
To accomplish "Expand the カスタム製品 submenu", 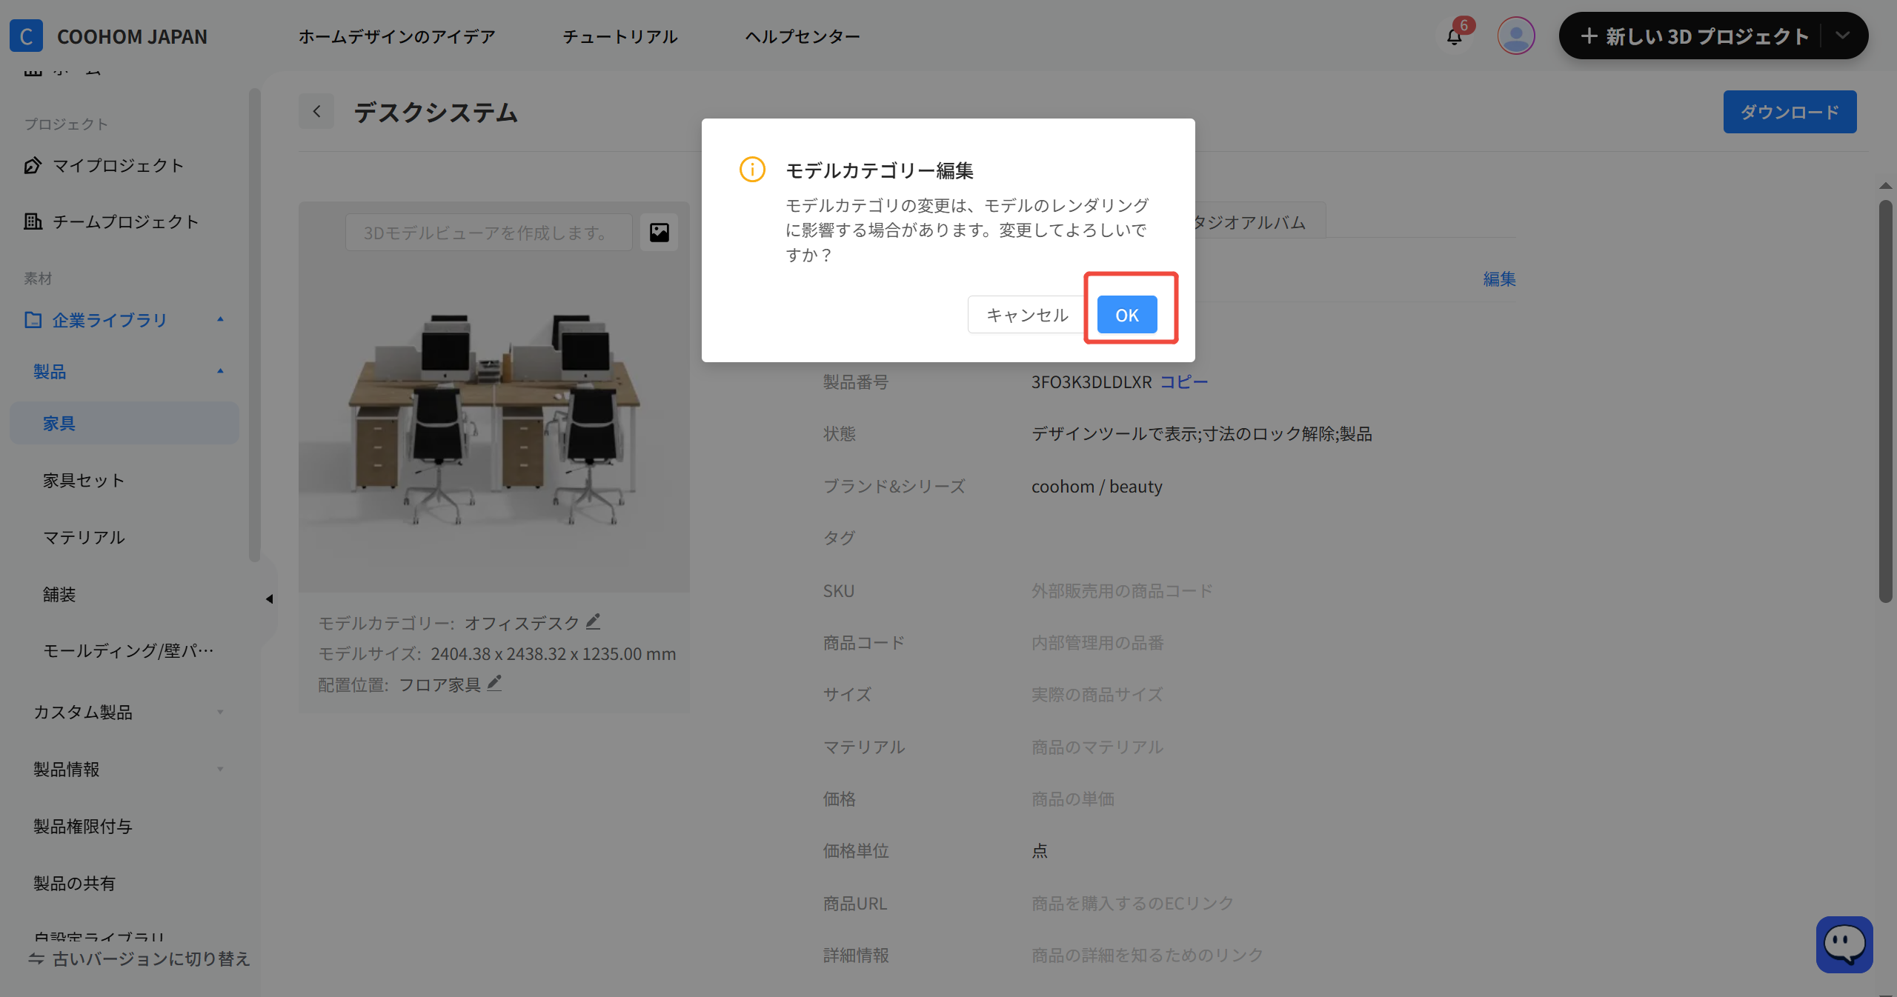I will click(220, 713).
